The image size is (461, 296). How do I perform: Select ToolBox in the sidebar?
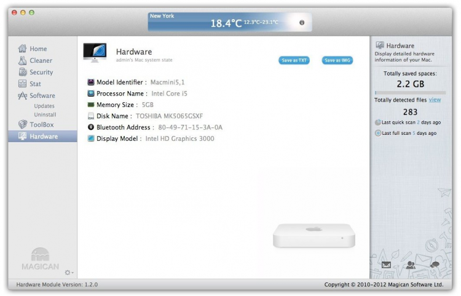coord(42,125)
